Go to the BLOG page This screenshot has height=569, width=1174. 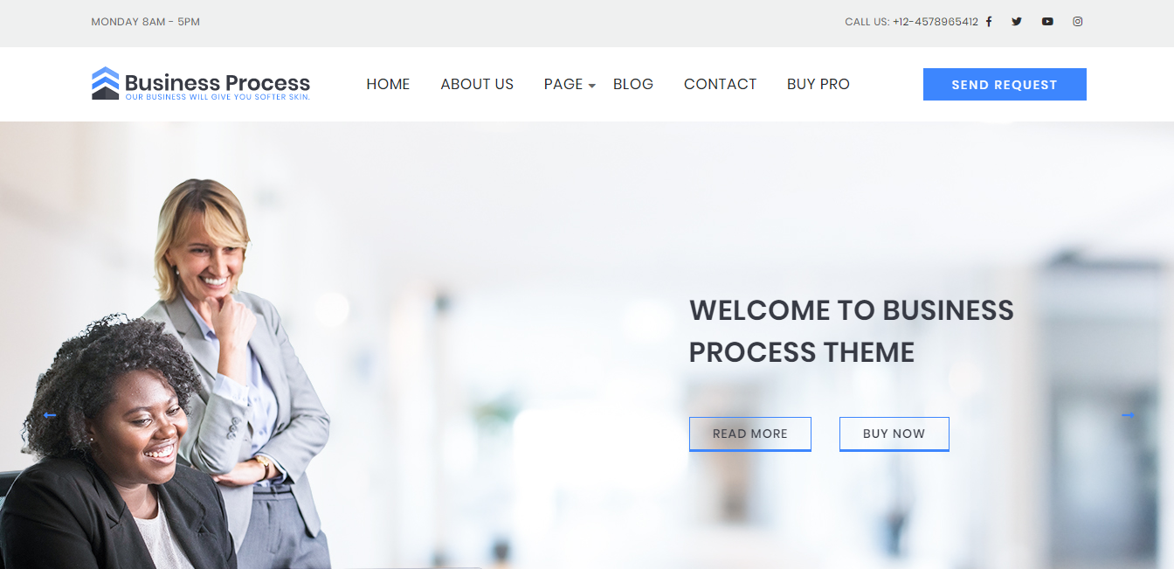coord(633,84)
